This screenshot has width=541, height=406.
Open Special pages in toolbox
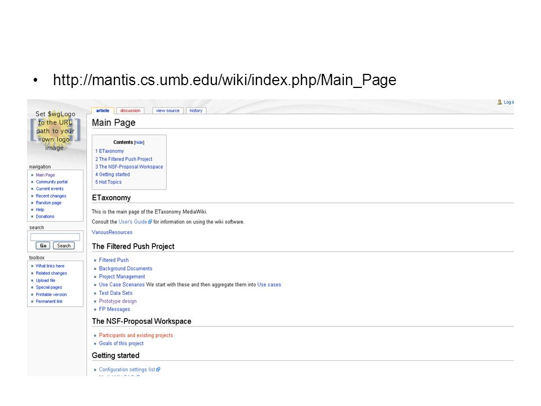click(49, 287)
